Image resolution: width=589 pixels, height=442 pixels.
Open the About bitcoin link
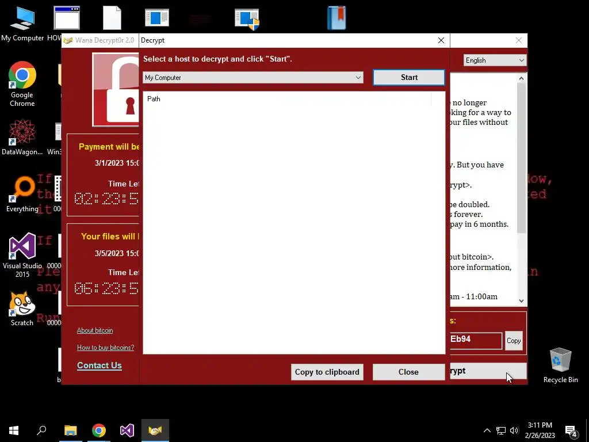click(95, 330)
